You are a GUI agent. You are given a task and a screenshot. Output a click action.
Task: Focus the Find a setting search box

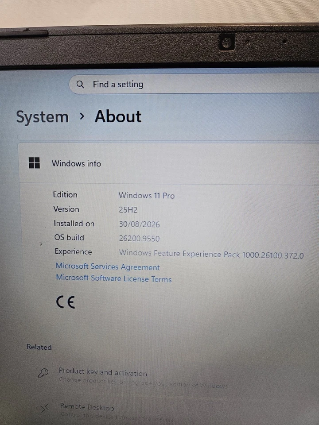point(194,84)
